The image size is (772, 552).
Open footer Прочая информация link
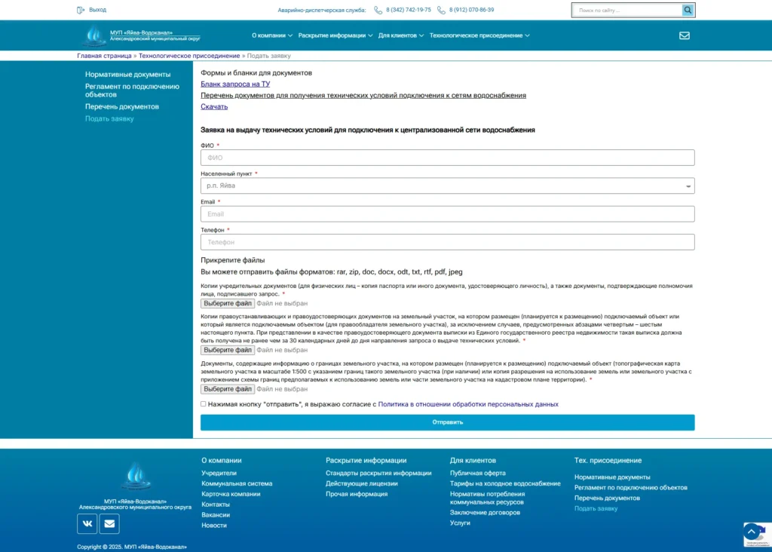(357, 493)
